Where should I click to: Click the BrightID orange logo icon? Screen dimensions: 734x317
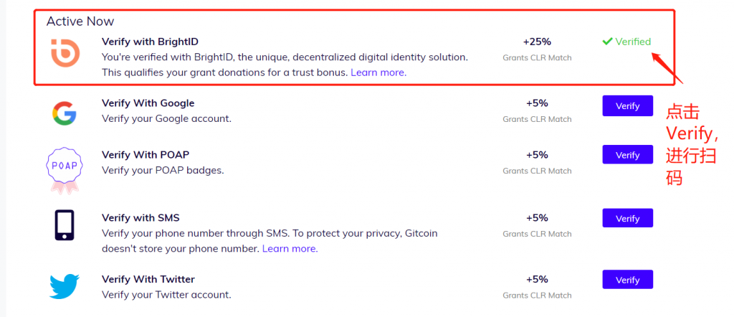[65, 55]
